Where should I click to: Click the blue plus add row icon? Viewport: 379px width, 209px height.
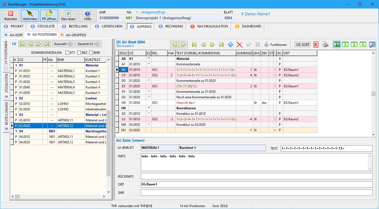pyautogui.click(x=231, y=45)
